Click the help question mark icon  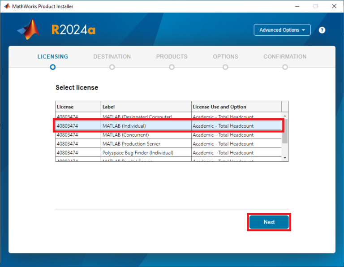click(x=322, y=30)
